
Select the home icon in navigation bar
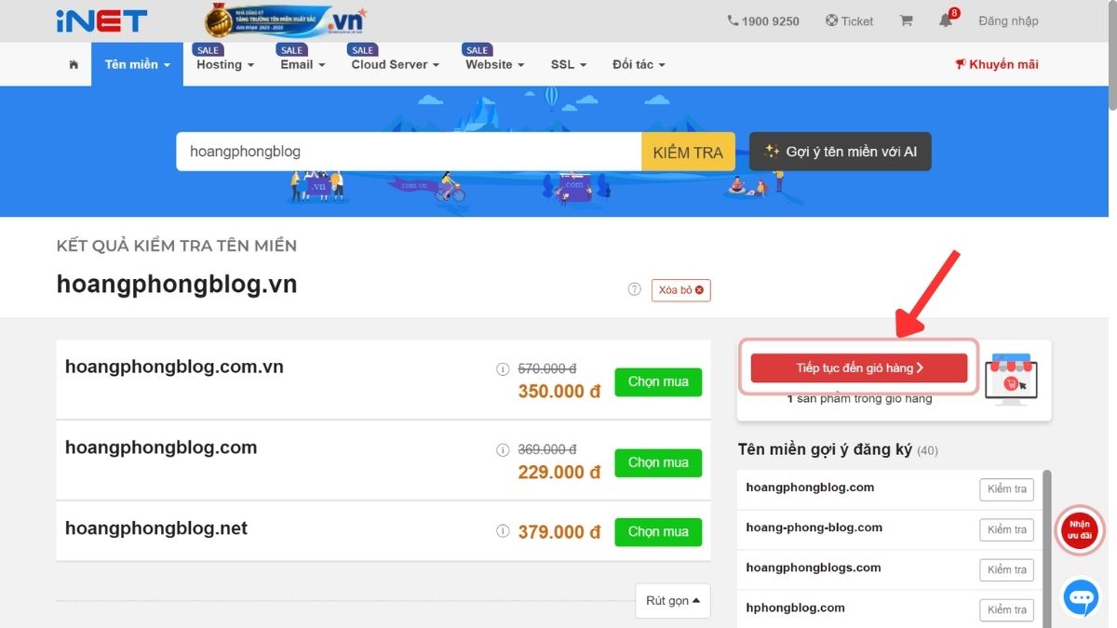(x=74, y=64)
